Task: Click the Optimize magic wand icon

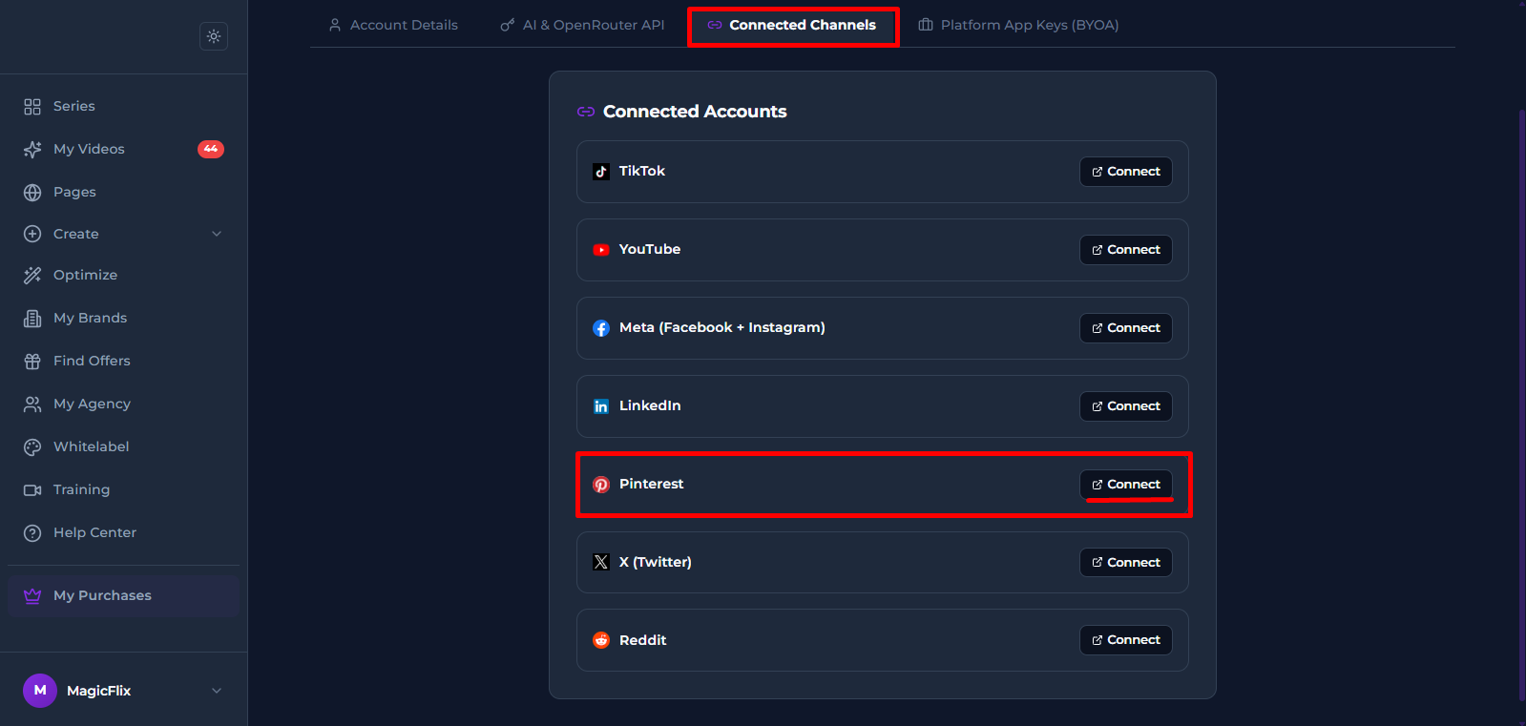Action: [x=32, y=275]
